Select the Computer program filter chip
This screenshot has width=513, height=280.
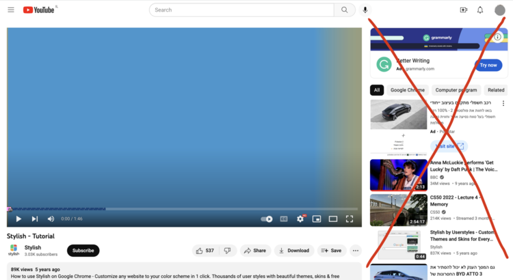click(456, 90)
